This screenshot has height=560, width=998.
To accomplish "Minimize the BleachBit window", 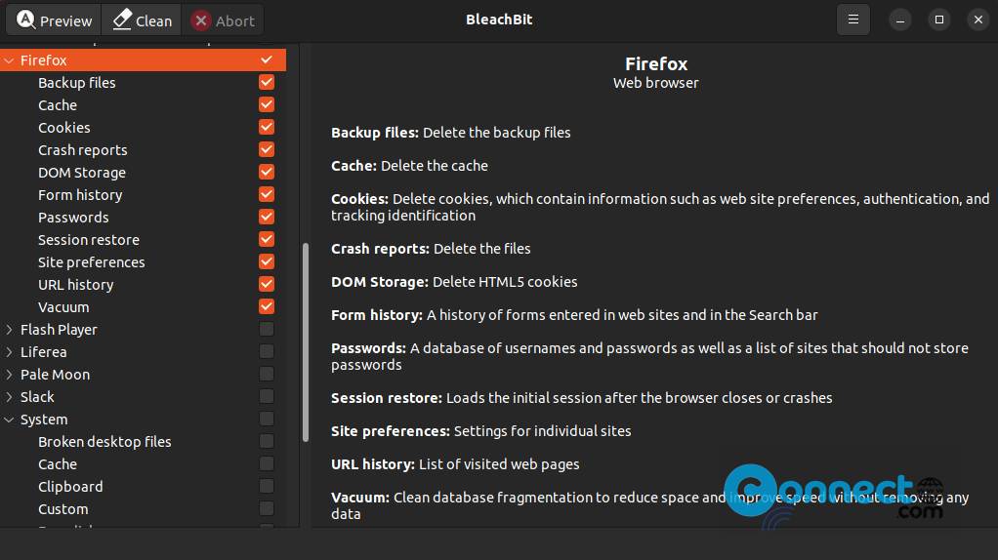I will (900, 20).
